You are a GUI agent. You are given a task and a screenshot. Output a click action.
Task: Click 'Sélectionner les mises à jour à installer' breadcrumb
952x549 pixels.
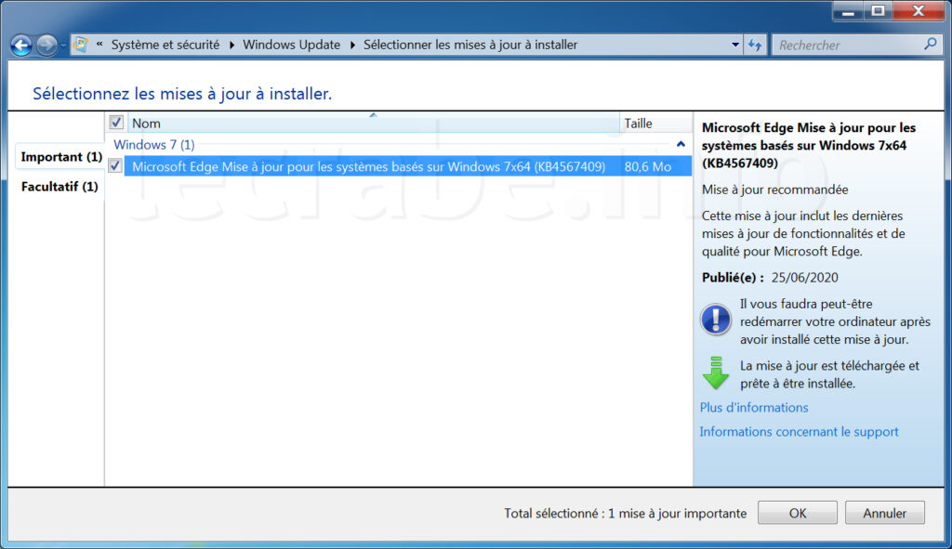click(470, 45)
